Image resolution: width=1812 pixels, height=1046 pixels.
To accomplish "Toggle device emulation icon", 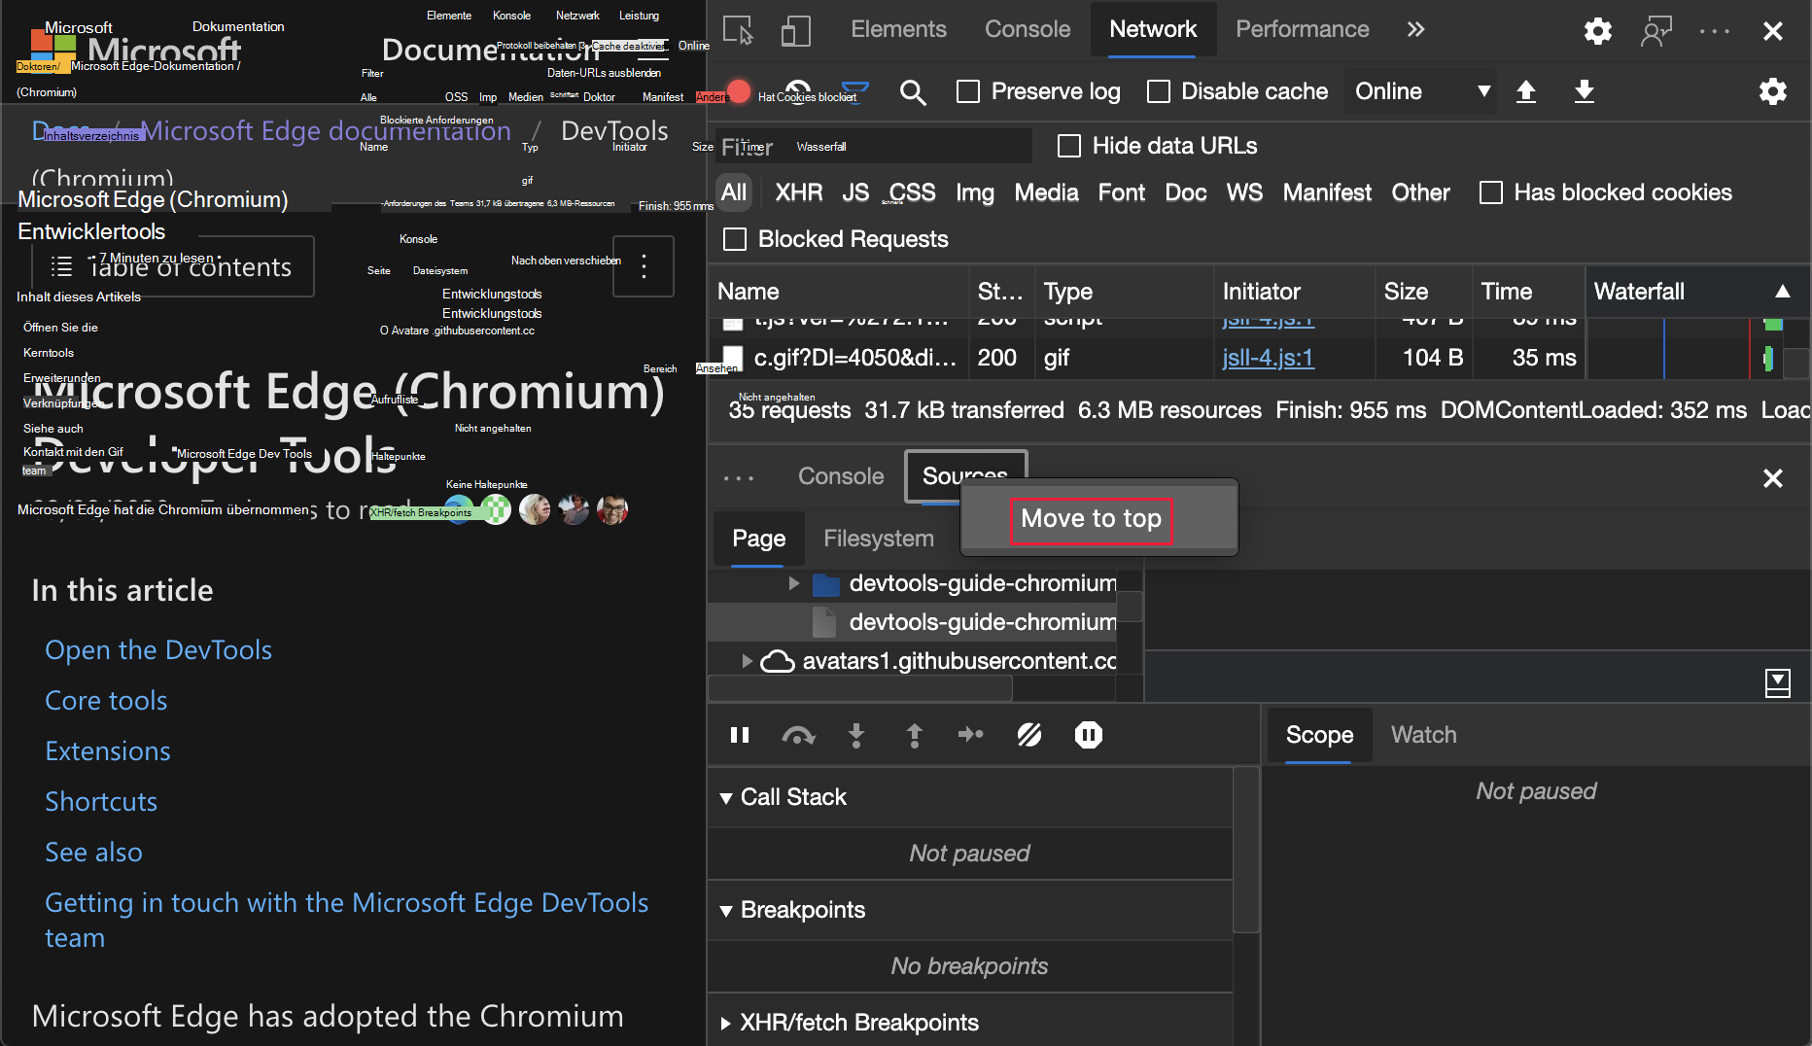I will click(796, 30).
